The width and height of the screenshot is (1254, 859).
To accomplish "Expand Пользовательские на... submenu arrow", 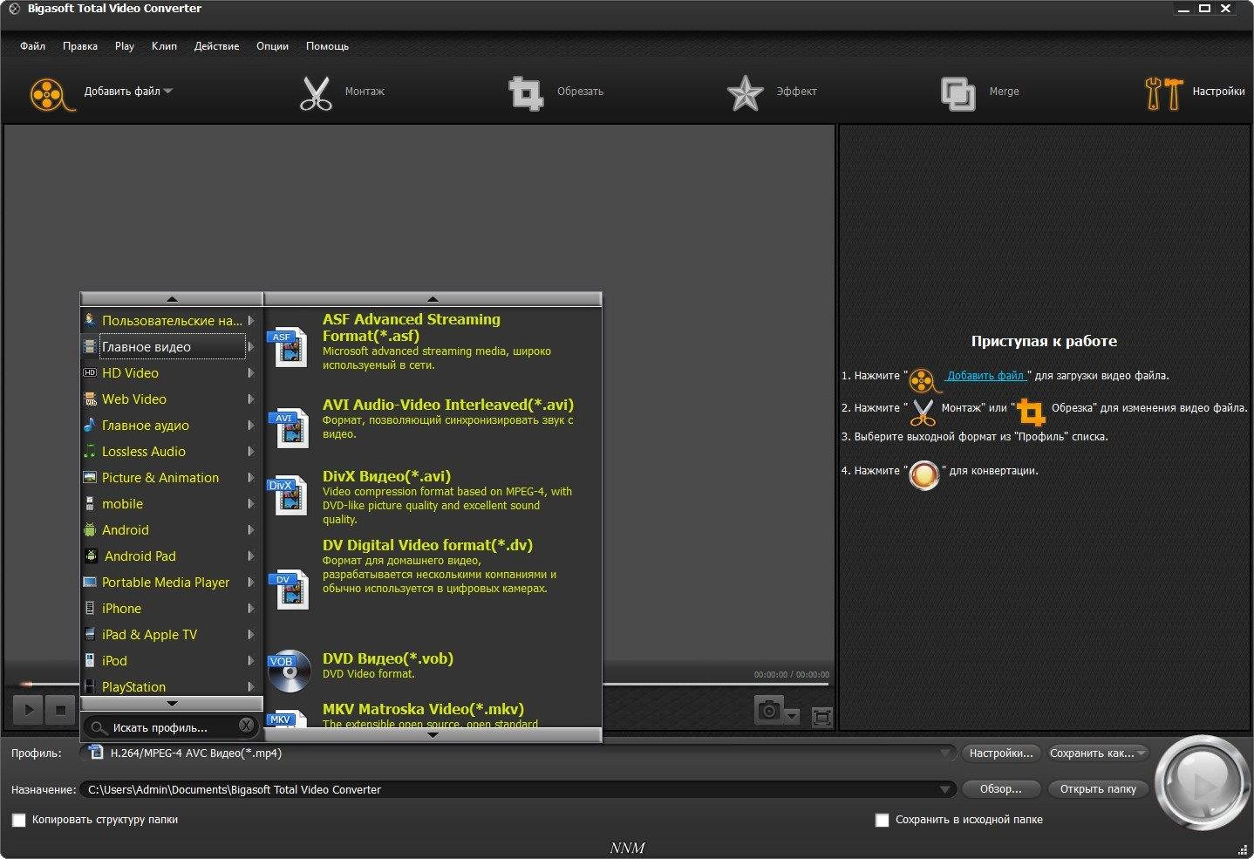I will tap(251, 321).
